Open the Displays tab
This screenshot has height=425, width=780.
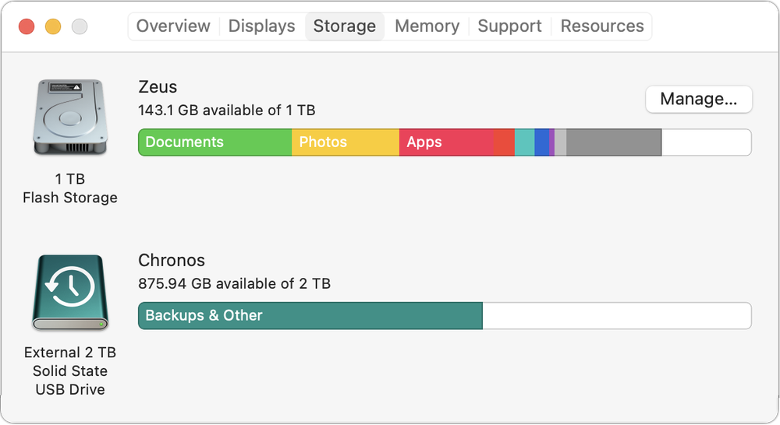(x=261, y=26)
